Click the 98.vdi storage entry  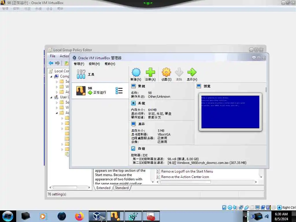pos(183,159)
